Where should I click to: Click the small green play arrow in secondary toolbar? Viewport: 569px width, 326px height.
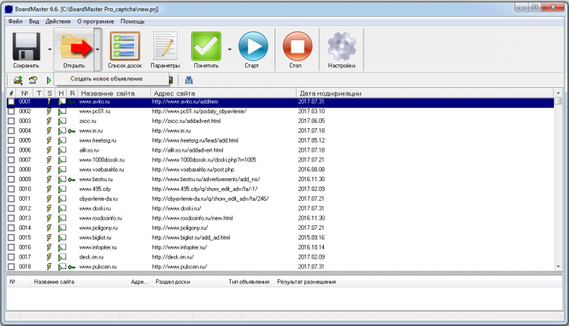click(49, 80)
